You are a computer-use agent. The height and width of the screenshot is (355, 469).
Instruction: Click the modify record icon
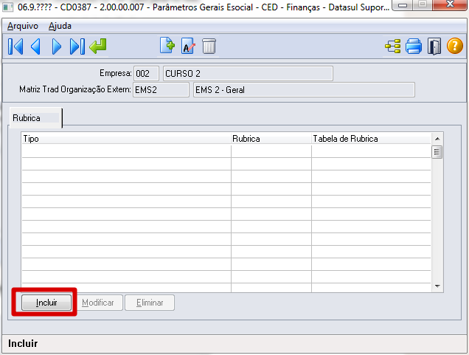click(188, 46)
